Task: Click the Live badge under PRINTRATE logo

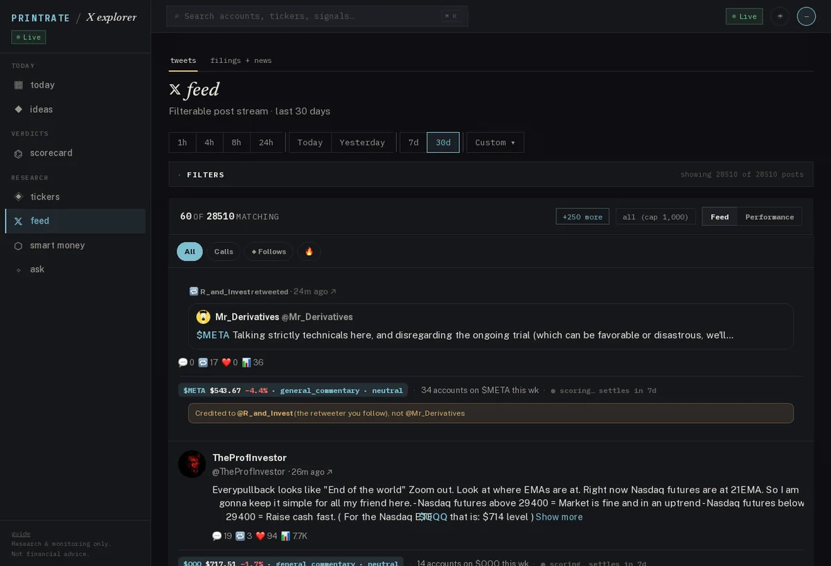Action: click(x=28, y=37)
